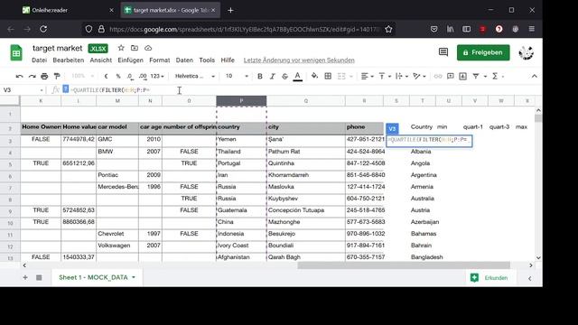
Task: Select the paint format roller icon
Action: point(57,76)
